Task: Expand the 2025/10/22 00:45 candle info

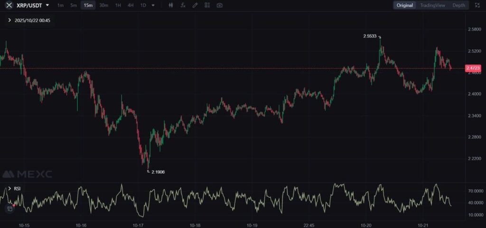Action: click(9, 20)
